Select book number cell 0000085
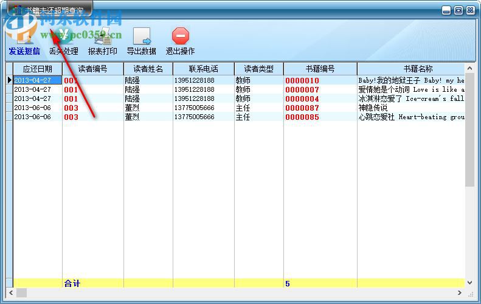 click(320, 117)
